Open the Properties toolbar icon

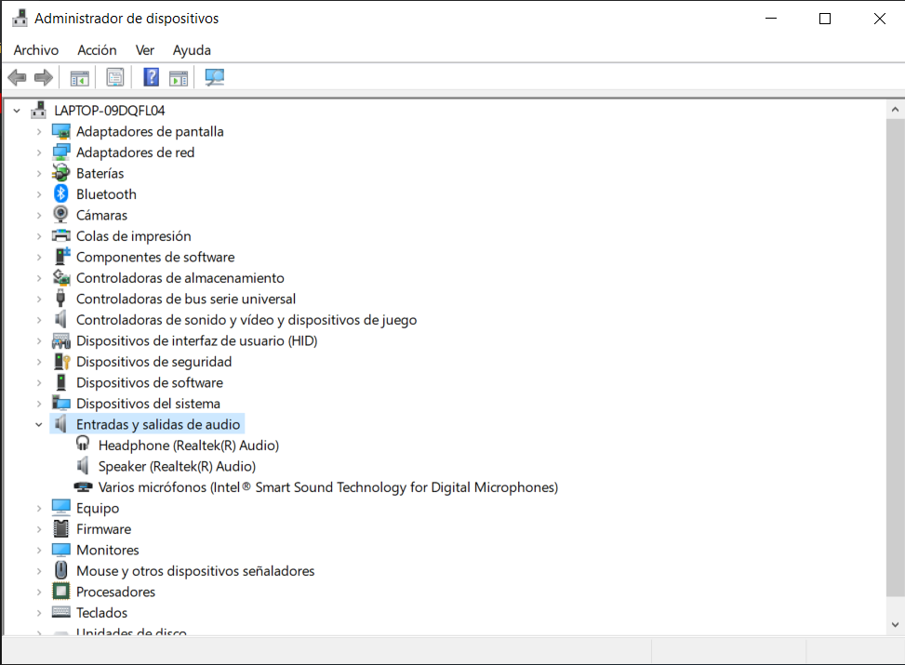pyautogui.click(x=114, y=78)
